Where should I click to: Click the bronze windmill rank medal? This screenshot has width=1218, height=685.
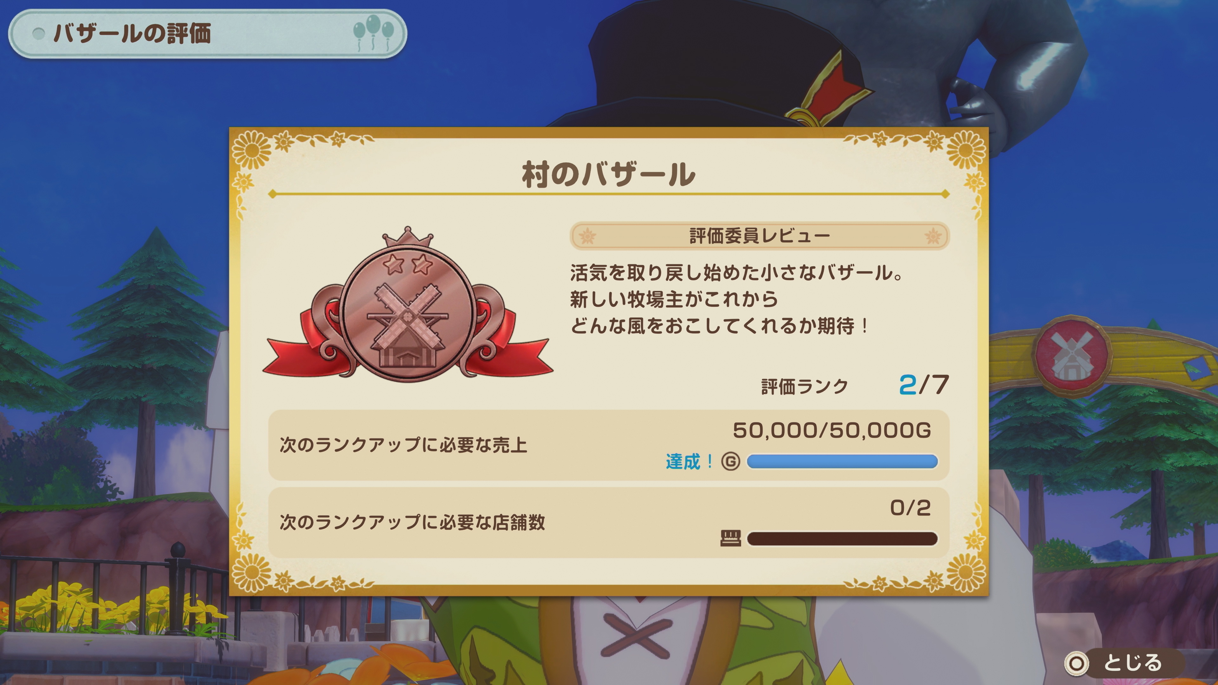408,305
